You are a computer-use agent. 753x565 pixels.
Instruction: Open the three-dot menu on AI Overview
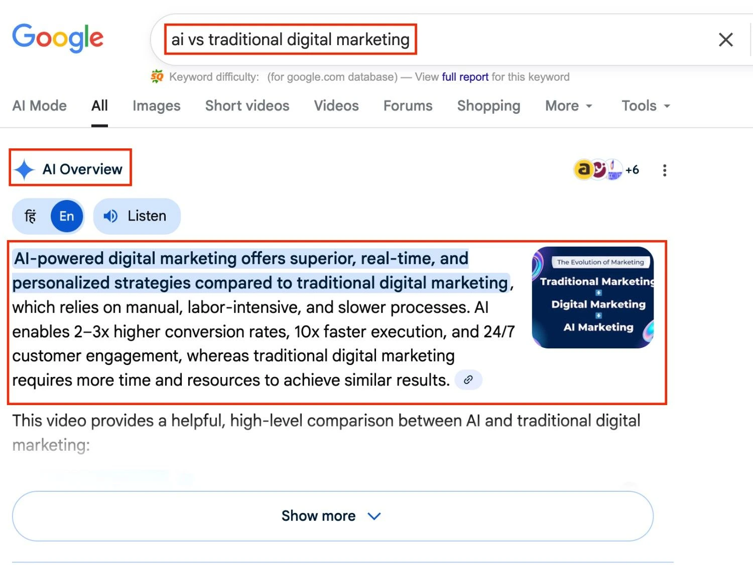[664, 170]
